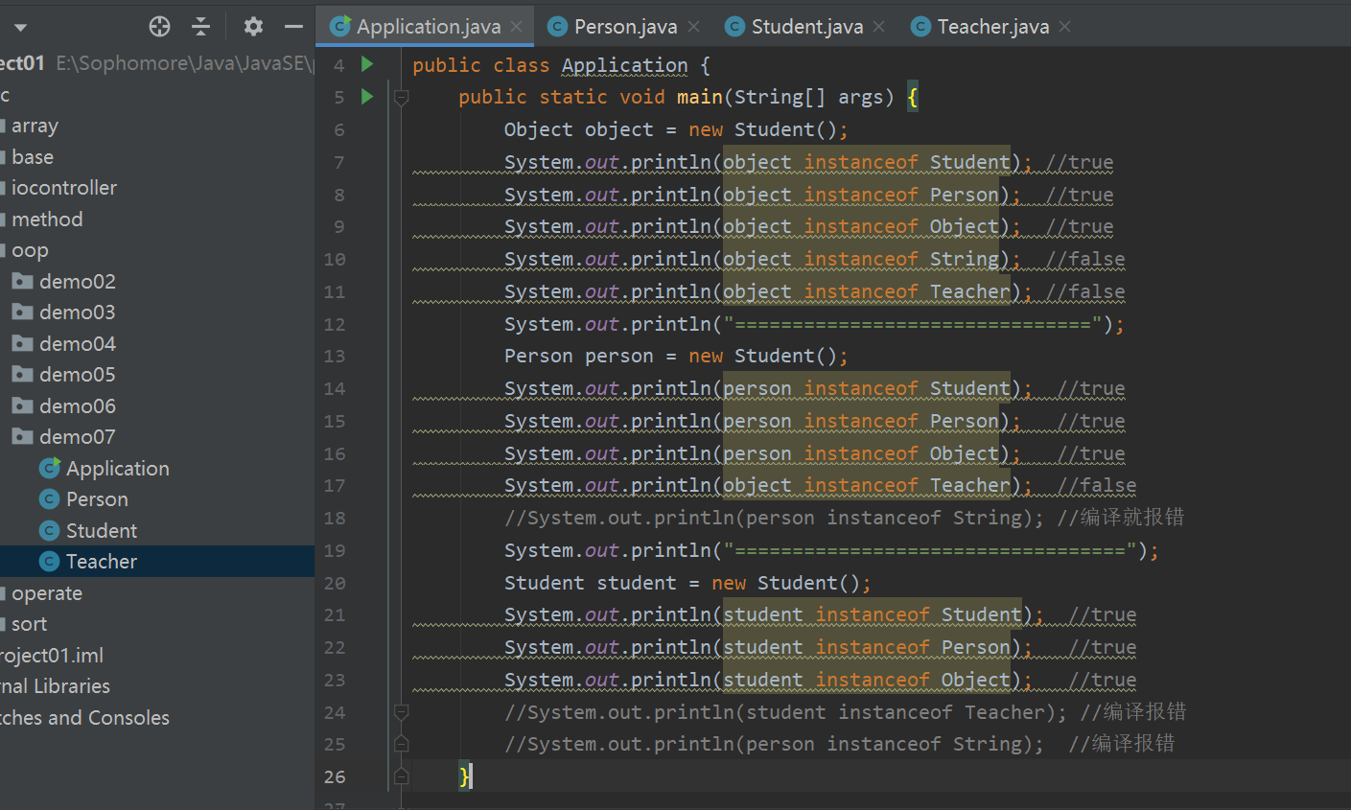Open the demo05 folder in tree
This screenshot has width=1351, height=810.
pos(77,375)
